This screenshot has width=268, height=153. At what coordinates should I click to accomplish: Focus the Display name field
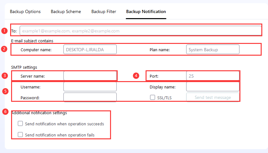(212, 87)
